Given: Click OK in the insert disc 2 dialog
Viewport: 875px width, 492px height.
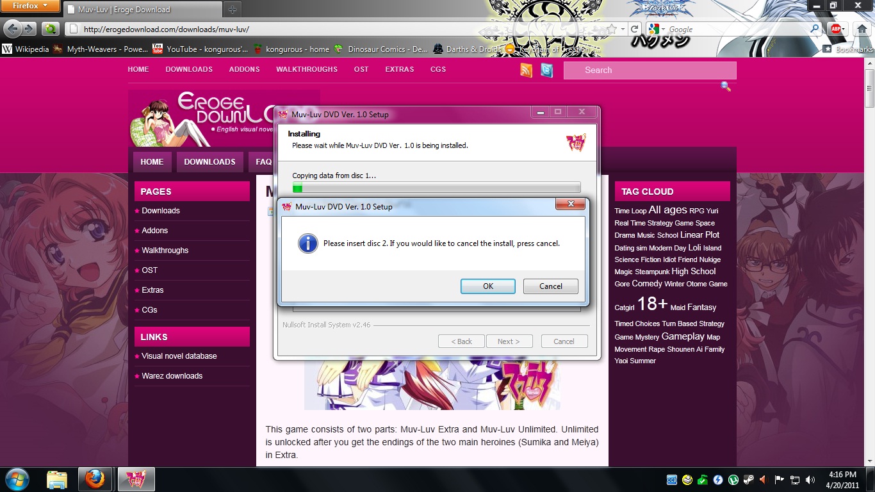Looking at the screenshot, I should pyautogui.click(x=488, y=286).
